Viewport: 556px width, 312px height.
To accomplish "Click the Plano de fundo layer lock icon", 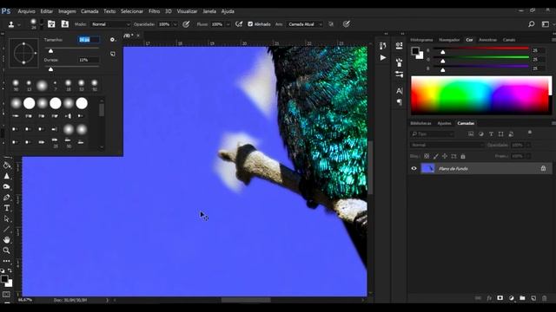I will 543,168.
